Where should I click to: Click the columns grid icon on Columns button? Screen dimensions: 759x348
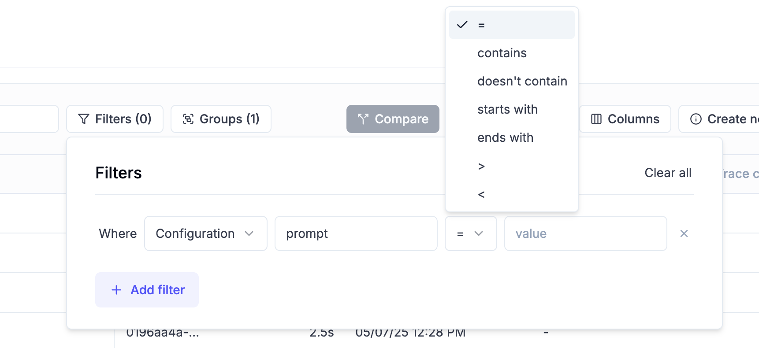click(x=596, y=119)
